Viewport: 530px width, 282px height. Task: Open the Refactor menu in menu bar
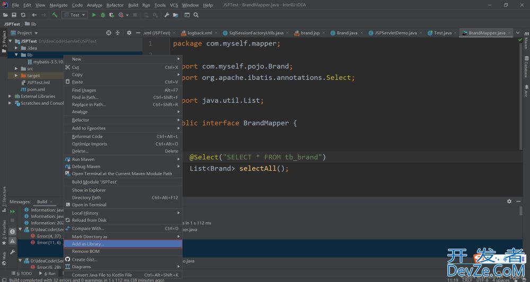pos(115,5)
